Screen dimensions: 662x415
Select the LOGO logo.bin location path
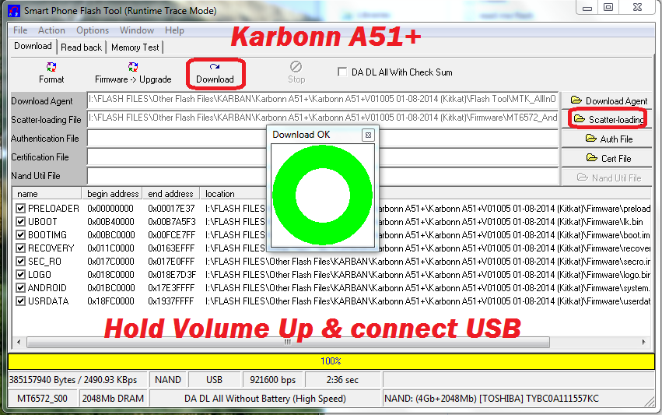pos(427,274)
